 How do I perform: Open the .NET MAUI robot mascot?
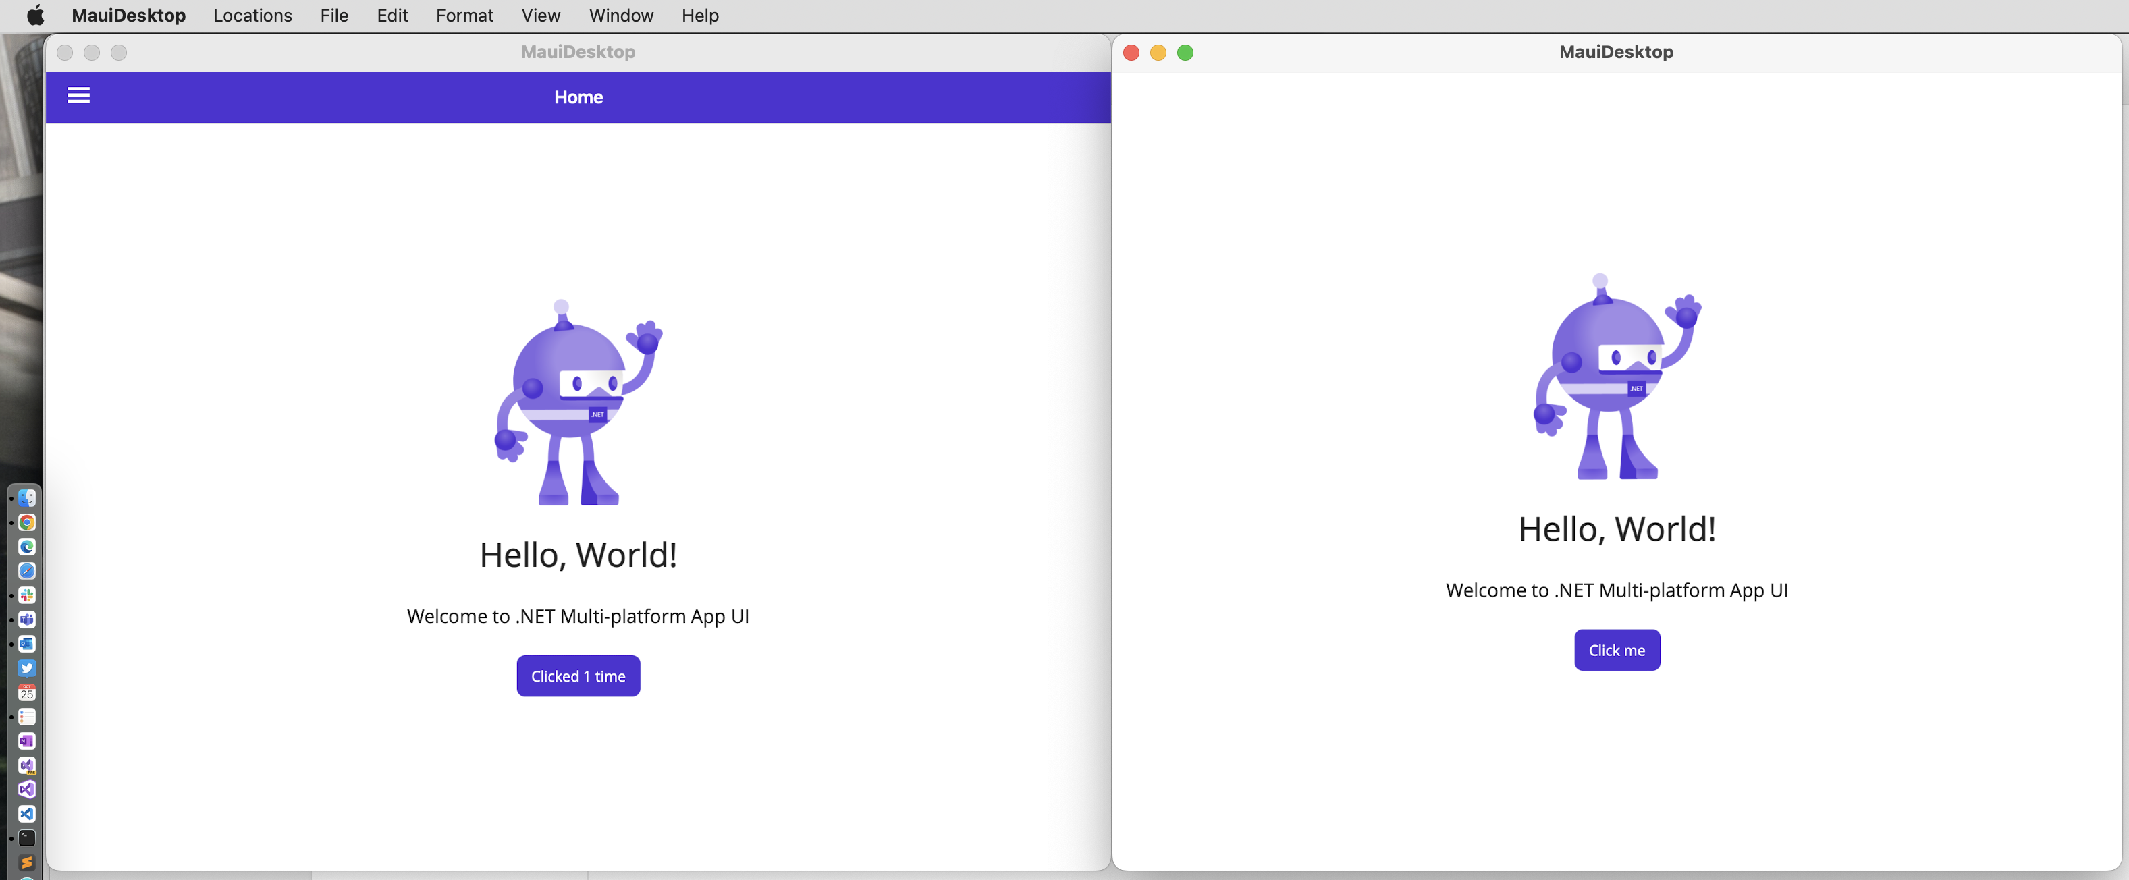(x=577, y=394)
